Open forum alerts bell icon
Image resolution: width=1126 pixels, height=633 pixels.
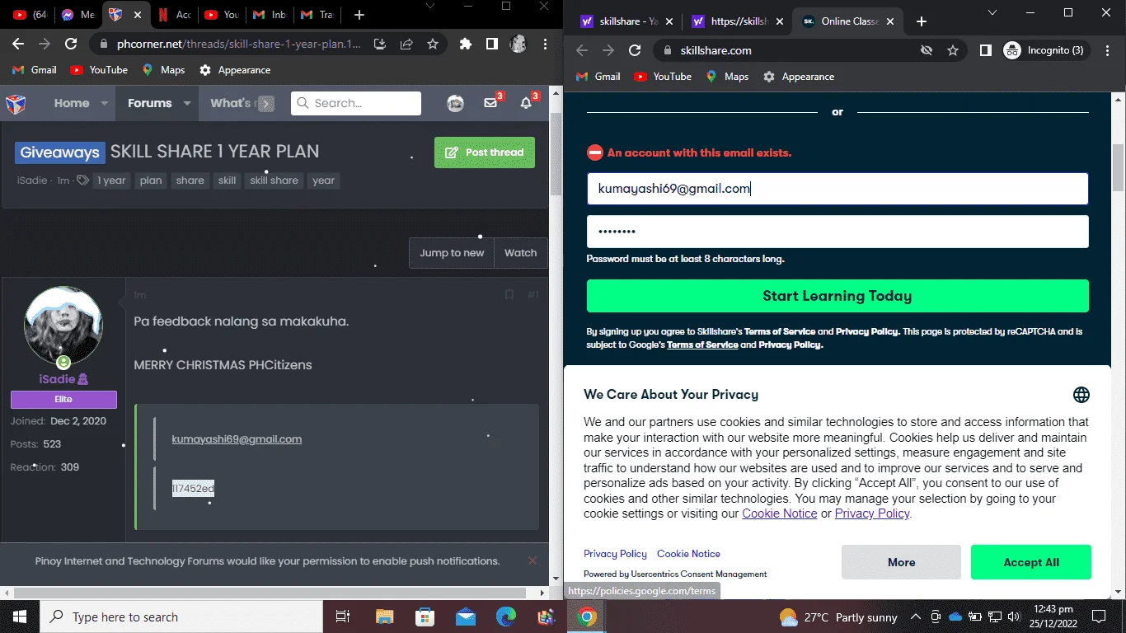pos(528,103)
